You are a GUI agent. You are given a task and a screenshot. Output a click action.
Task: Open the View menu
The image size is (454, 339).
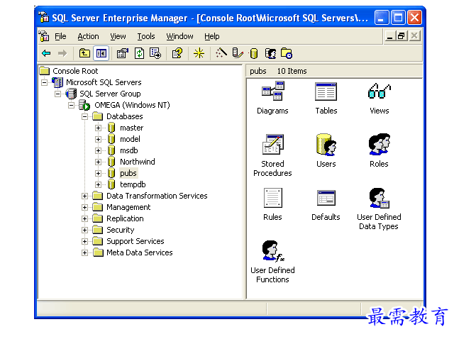pyautogui.click(x=118, y=36)
